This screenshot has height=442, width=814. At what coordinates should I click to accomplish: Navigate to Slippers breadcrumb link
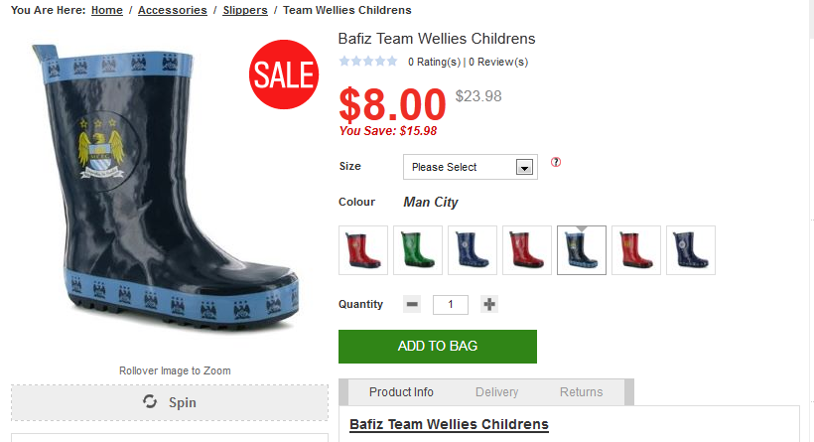click(245, 10)
